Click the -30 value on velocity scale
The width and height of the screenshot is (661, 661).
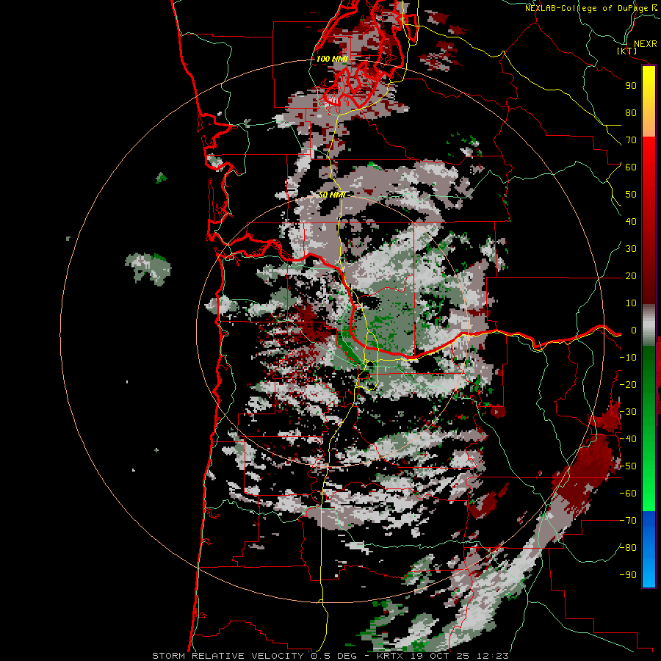[x=628, y=412]
